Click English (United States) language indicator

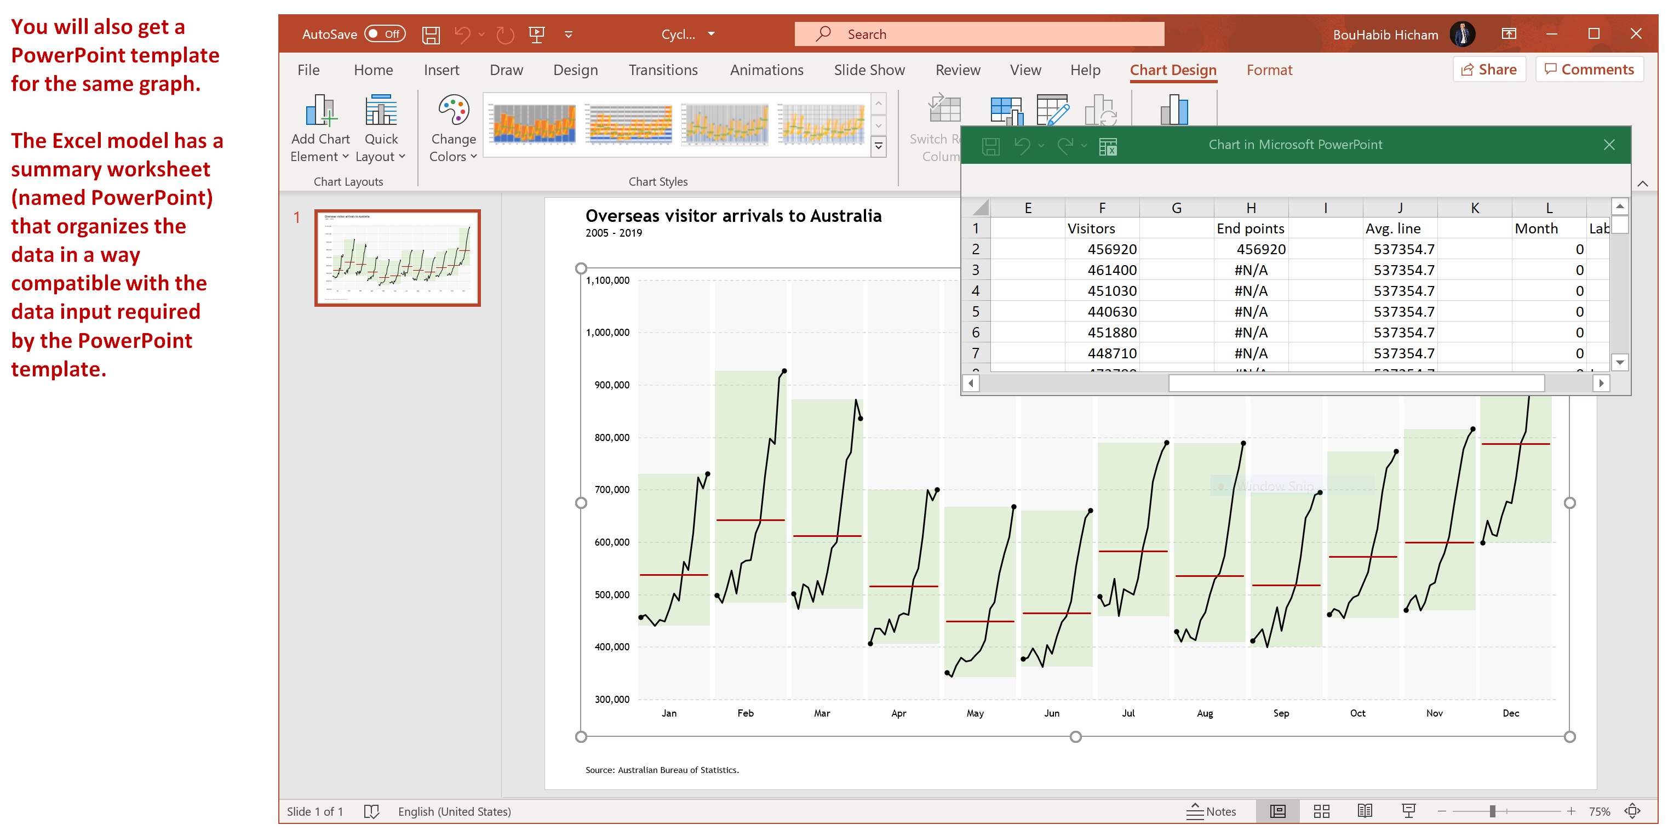[x=454, y=811]
